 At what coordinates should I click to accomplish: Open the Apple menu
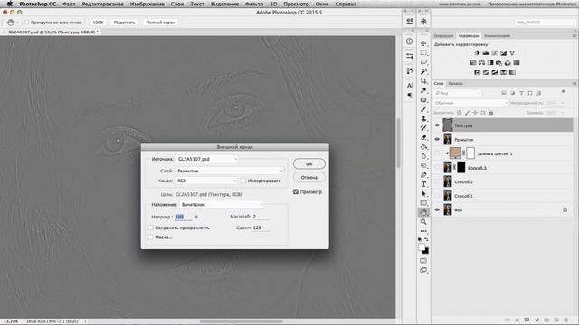(10, 4)
